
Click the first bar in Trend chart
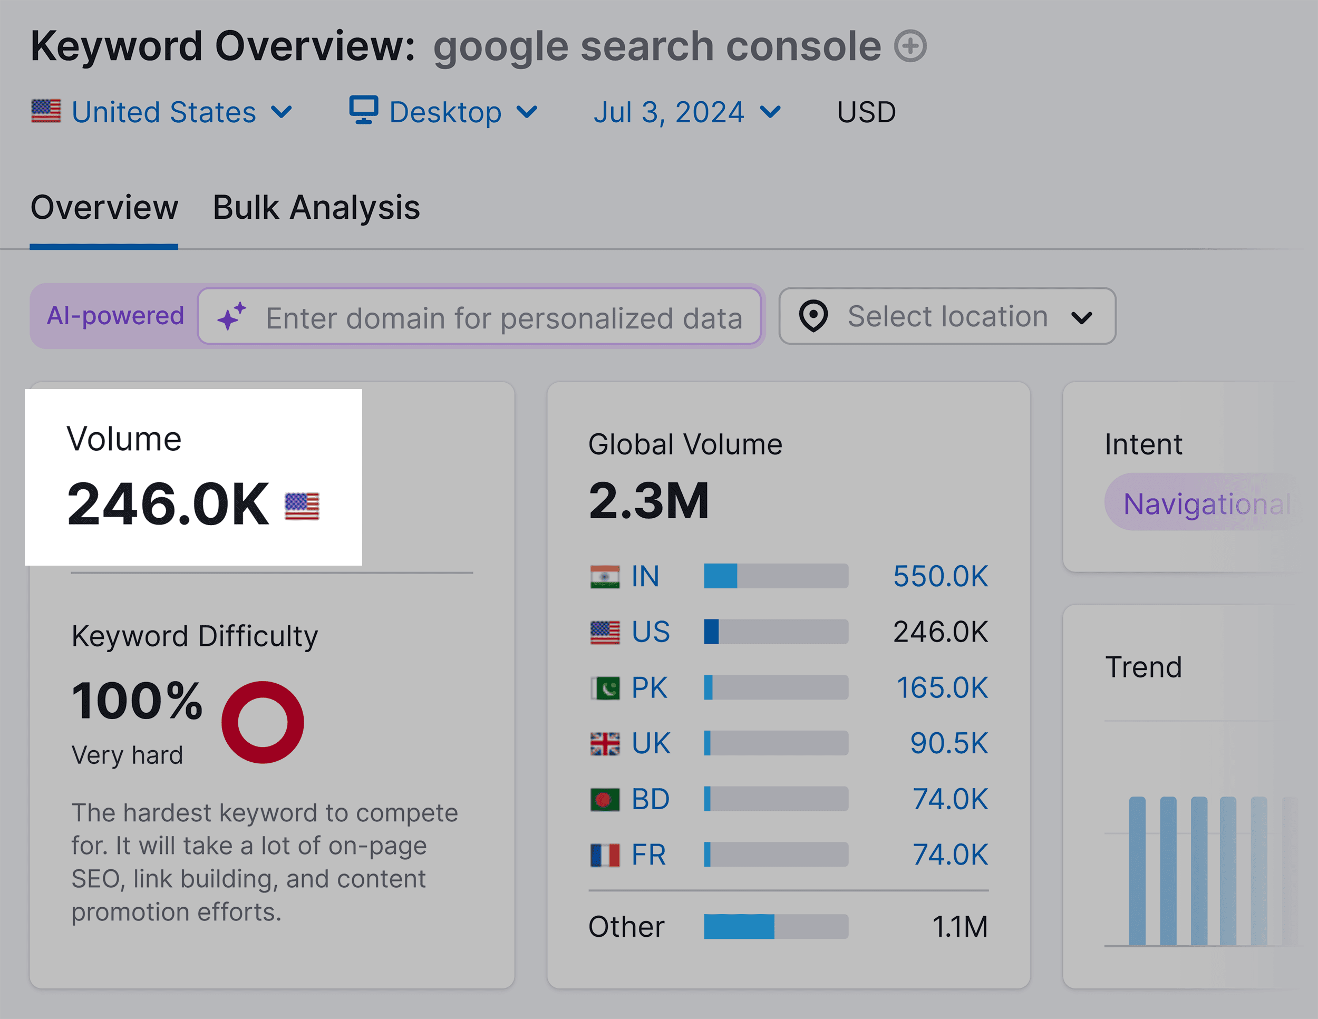(1137, 870)
